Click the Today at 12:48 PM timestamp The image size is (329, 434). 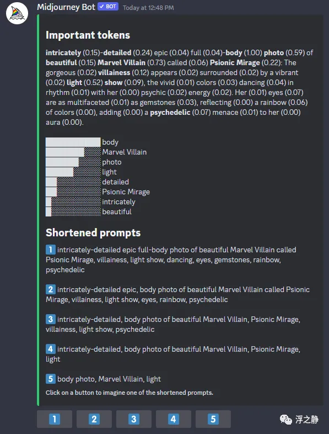point(148,8)
